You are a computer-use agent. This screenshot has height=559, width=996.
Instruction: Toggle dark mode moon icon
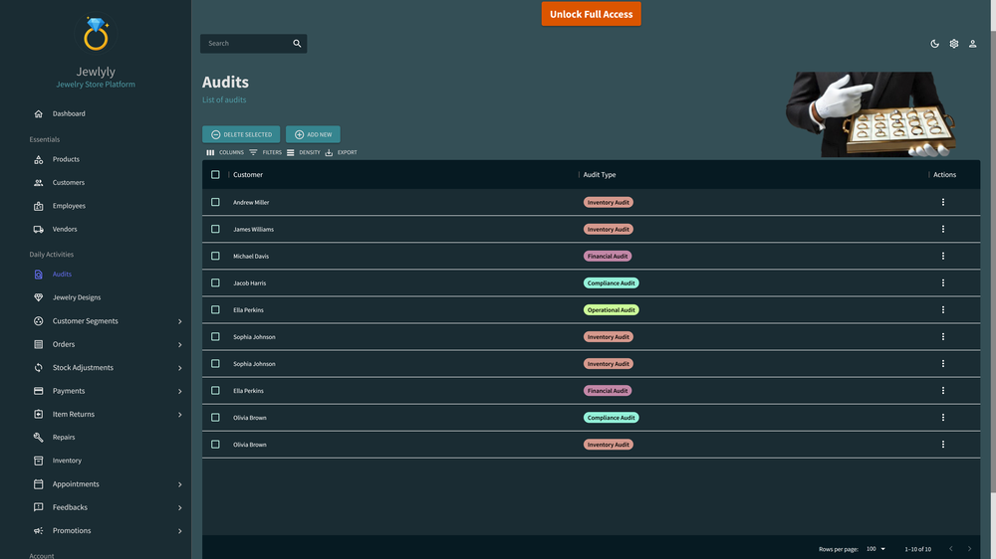934,44
